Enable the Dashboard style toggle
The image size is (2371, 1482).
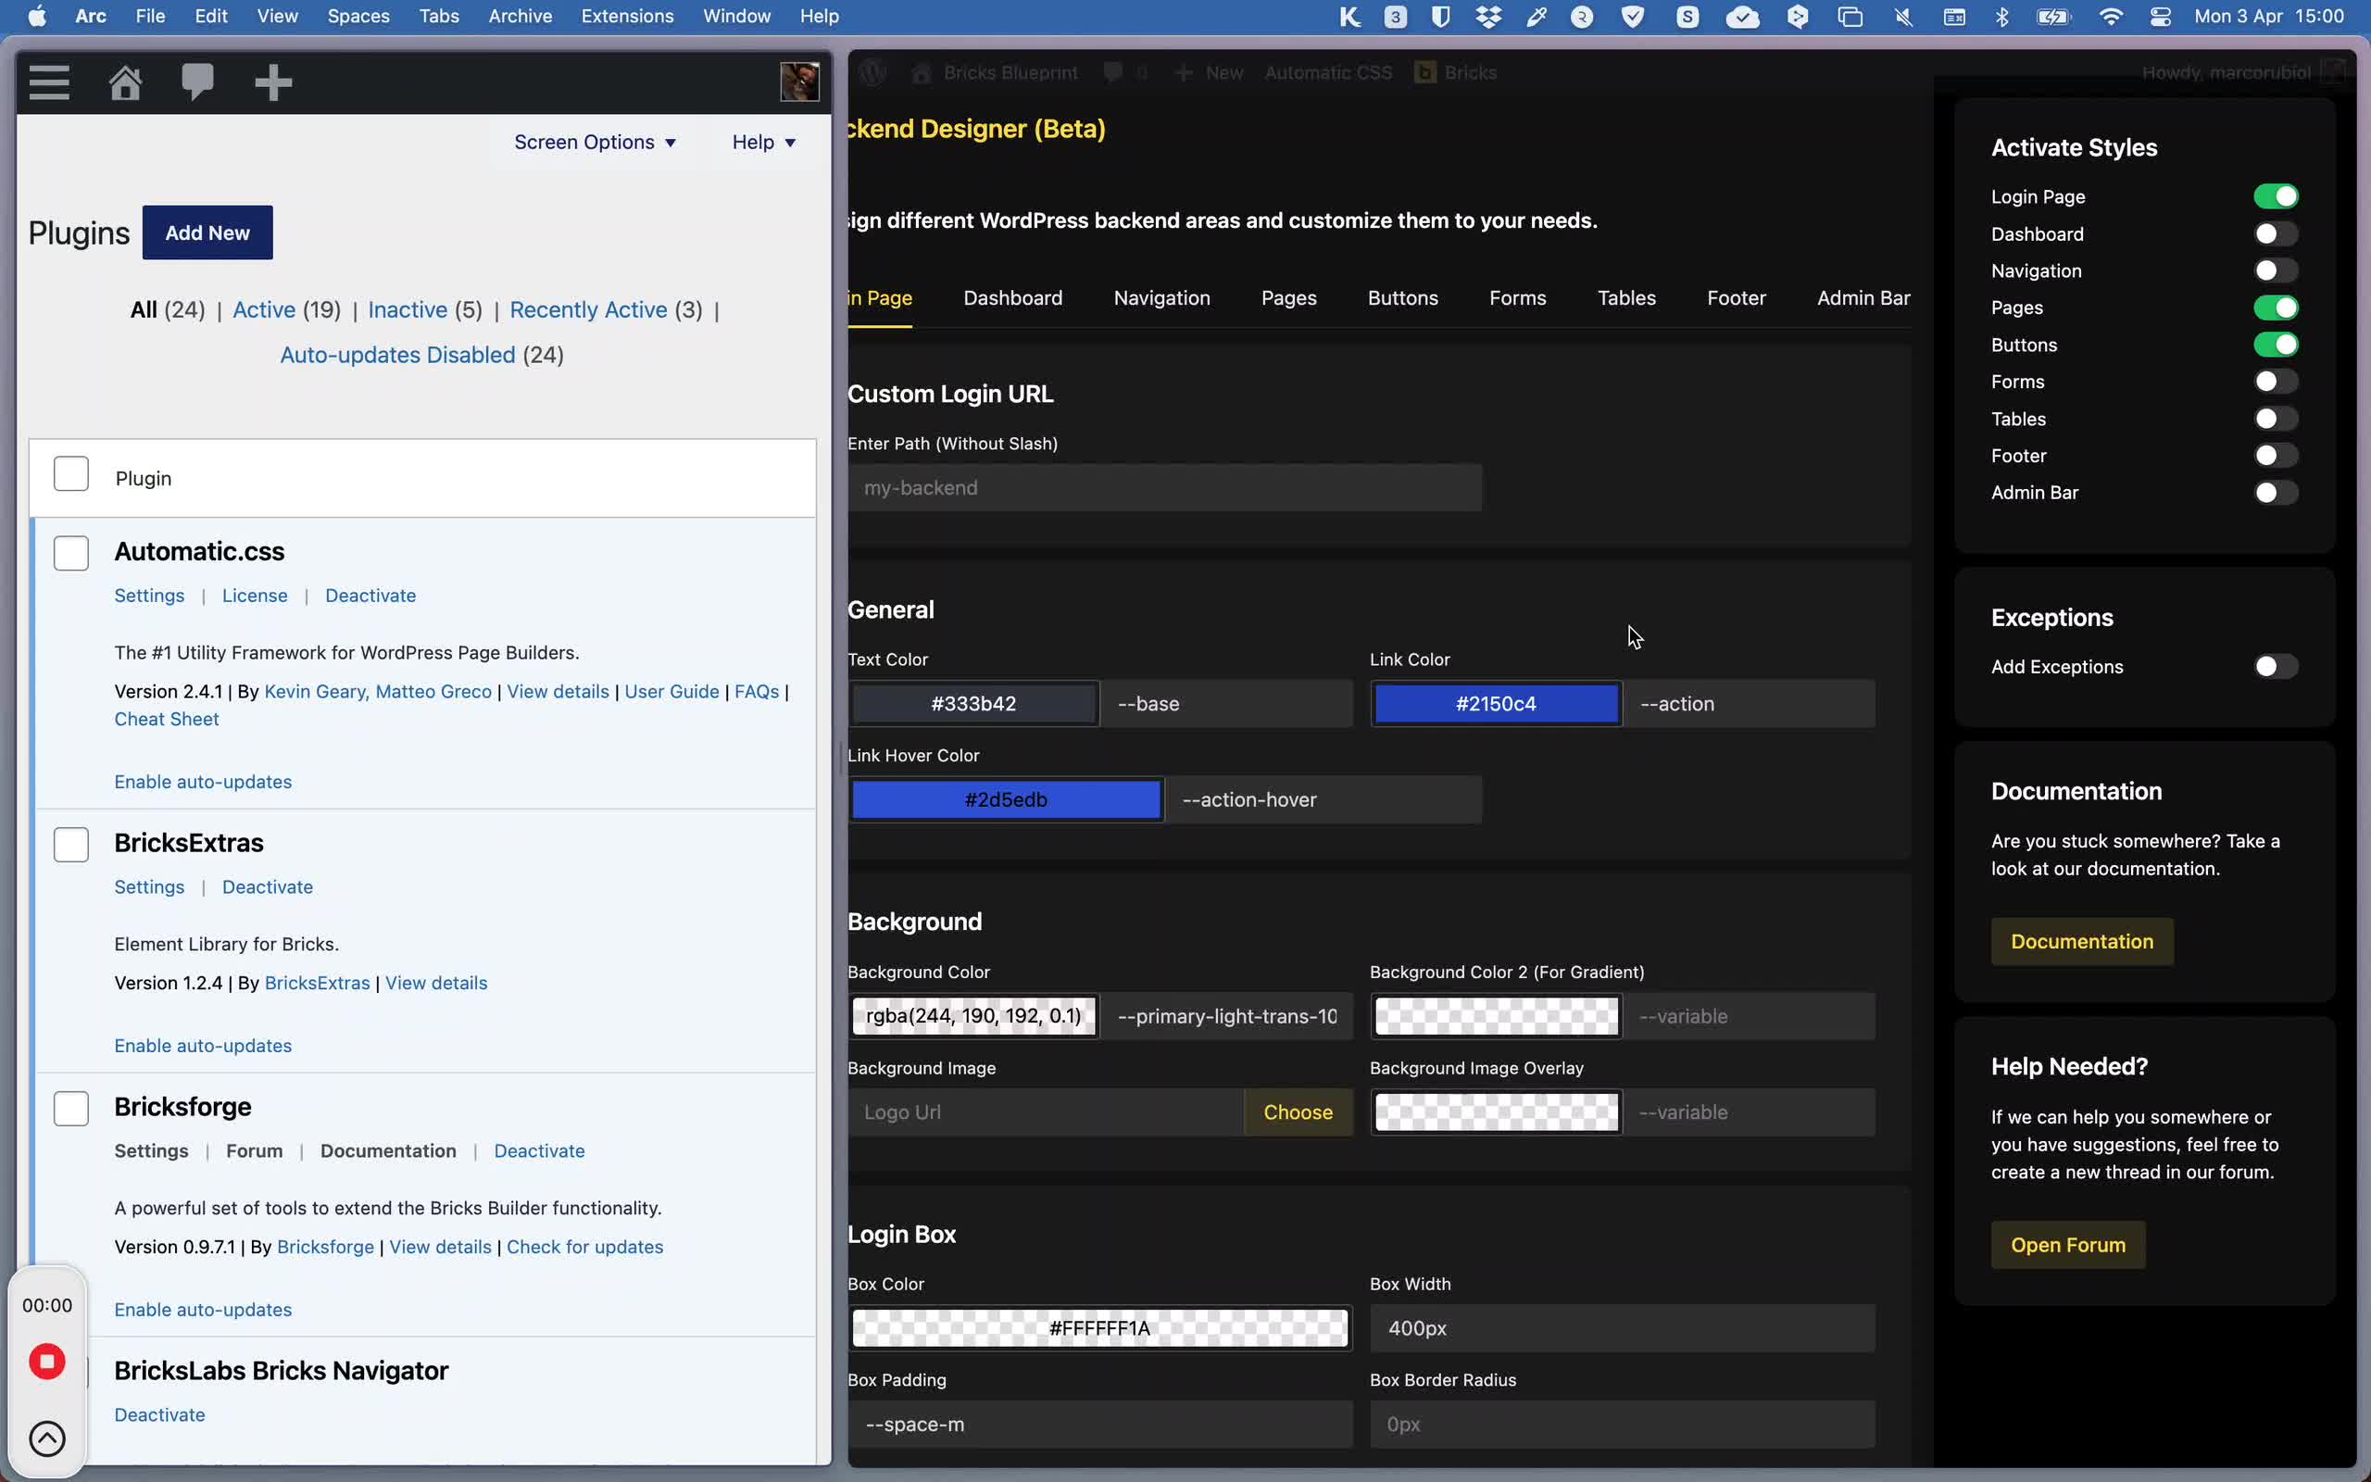point(2275,234)
